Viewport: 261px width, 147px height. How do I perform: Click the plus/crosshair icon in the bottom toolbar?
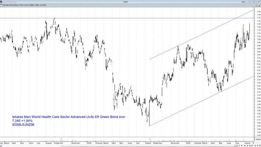click(247, 146)
